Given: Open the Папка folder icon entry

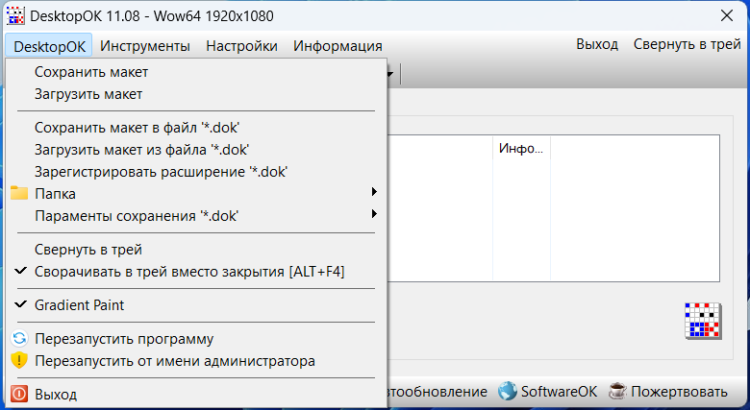Looking at the screenshot, I should [x=19, y=193].
